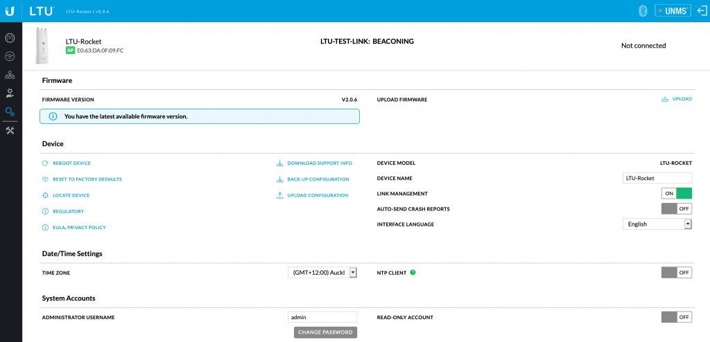Enable Auto-Send Crash Reports toggle
Screen dimensions: 710x342
point(677,208)
